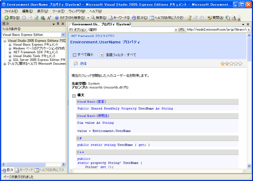The image size is (253, 181).
Task: Expand Windows ベースのアプリケーションの作成 node
Action: [10, 49]
